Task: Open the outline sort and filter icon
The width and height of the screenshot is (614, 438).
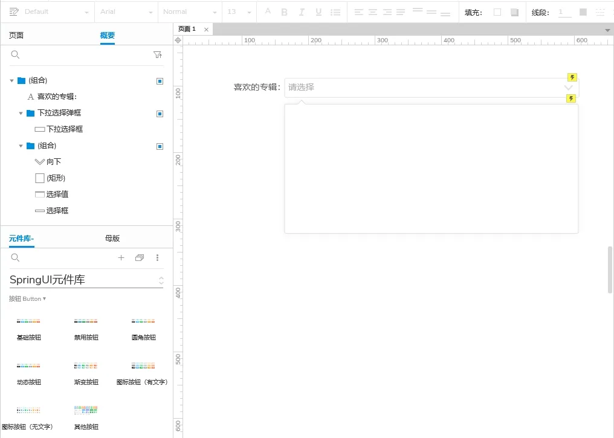Action: point(157,55)
